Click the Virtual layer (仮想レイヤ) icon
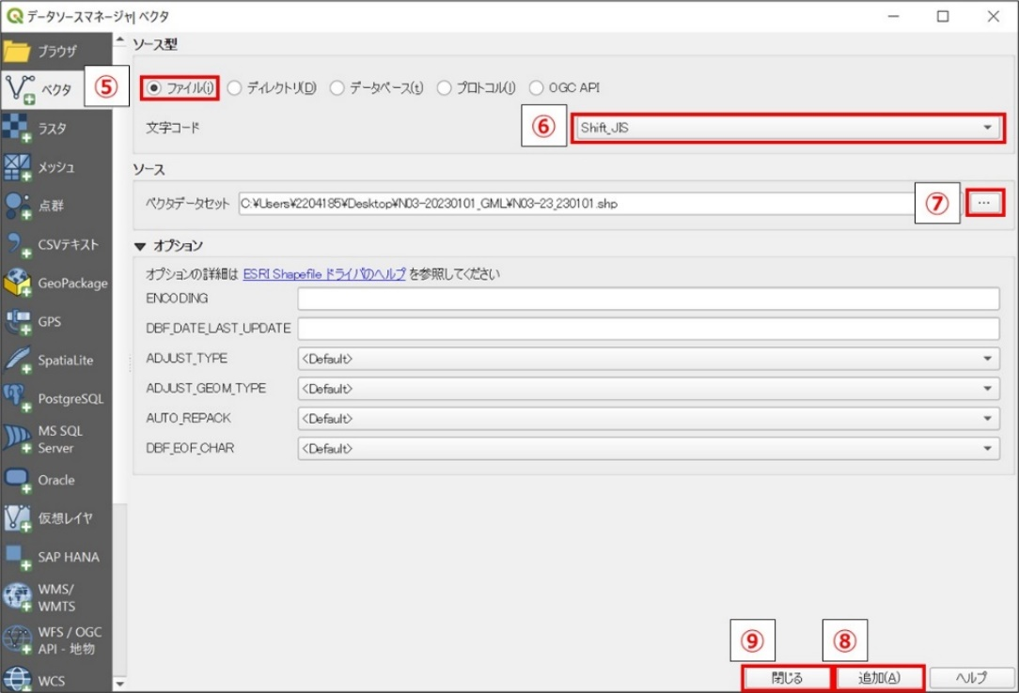 16,518
